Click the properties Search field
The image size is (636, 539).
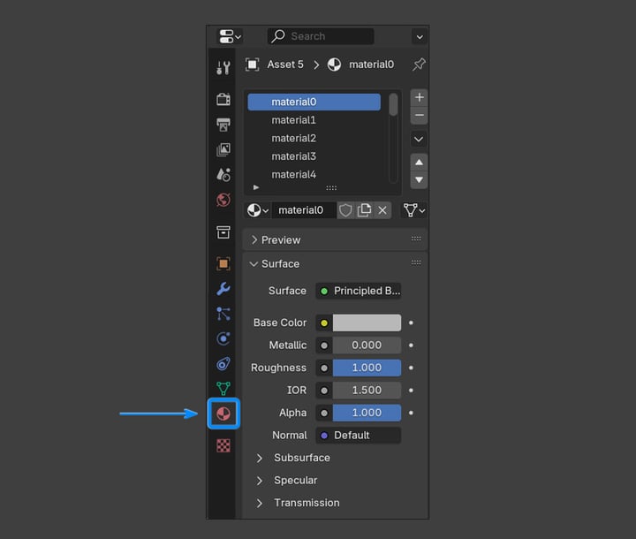tap(321, 36)
